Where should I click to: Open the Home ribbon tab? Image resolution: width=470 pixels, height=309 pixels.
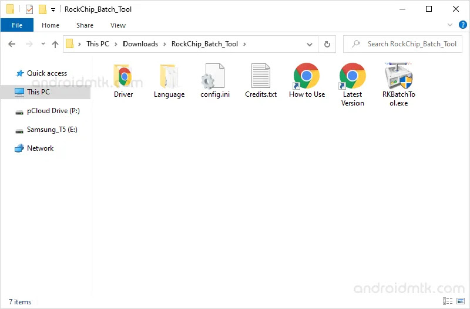pos(51,25)
